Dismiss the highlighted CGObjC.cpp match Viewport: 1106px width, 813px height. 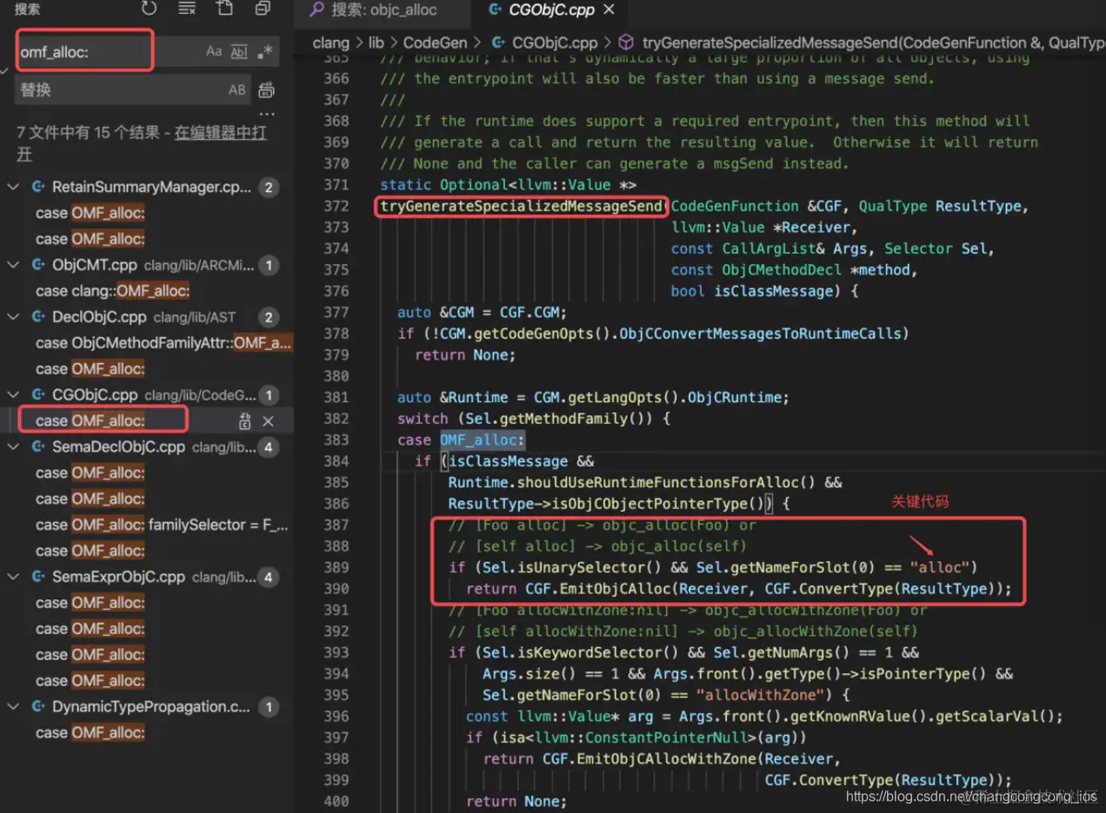[x=268, y=421]
